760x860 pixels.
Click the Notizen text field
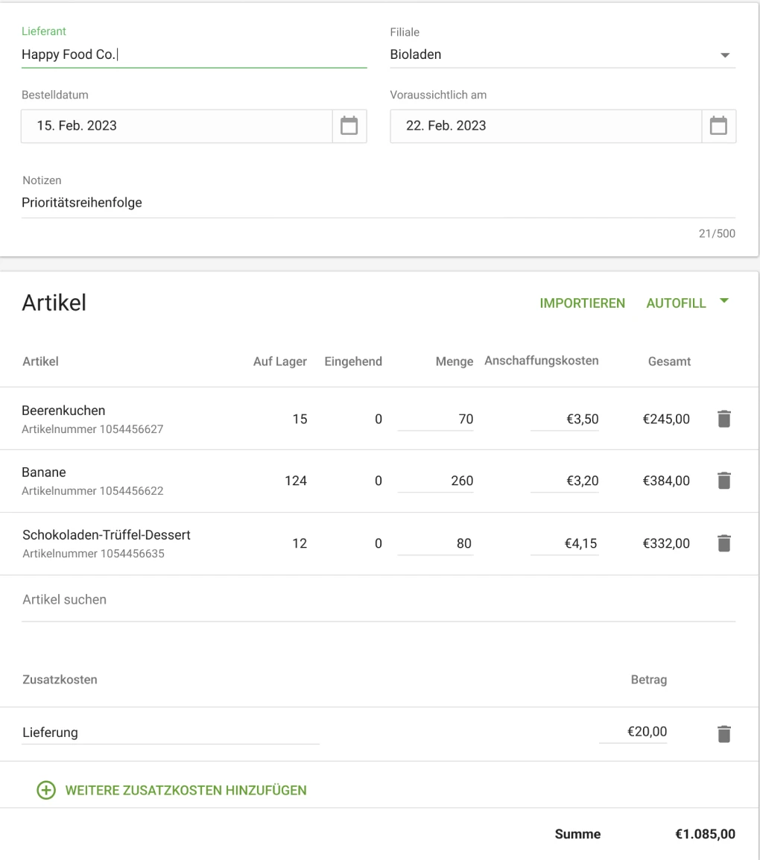(x=378, y=203)
